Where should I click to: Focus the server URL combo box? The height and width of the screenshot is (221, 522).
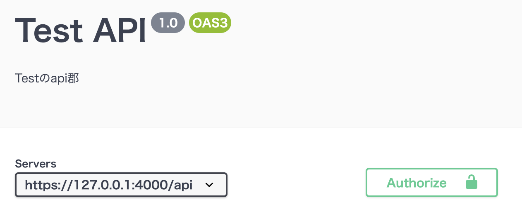pos(121,185)
